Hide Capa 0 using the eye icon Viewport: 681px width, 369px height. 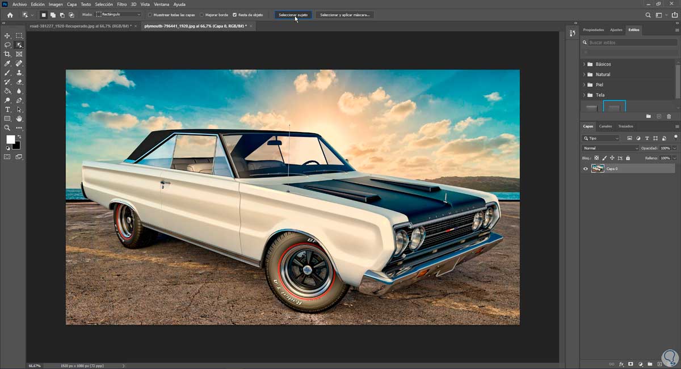(586, 168)
